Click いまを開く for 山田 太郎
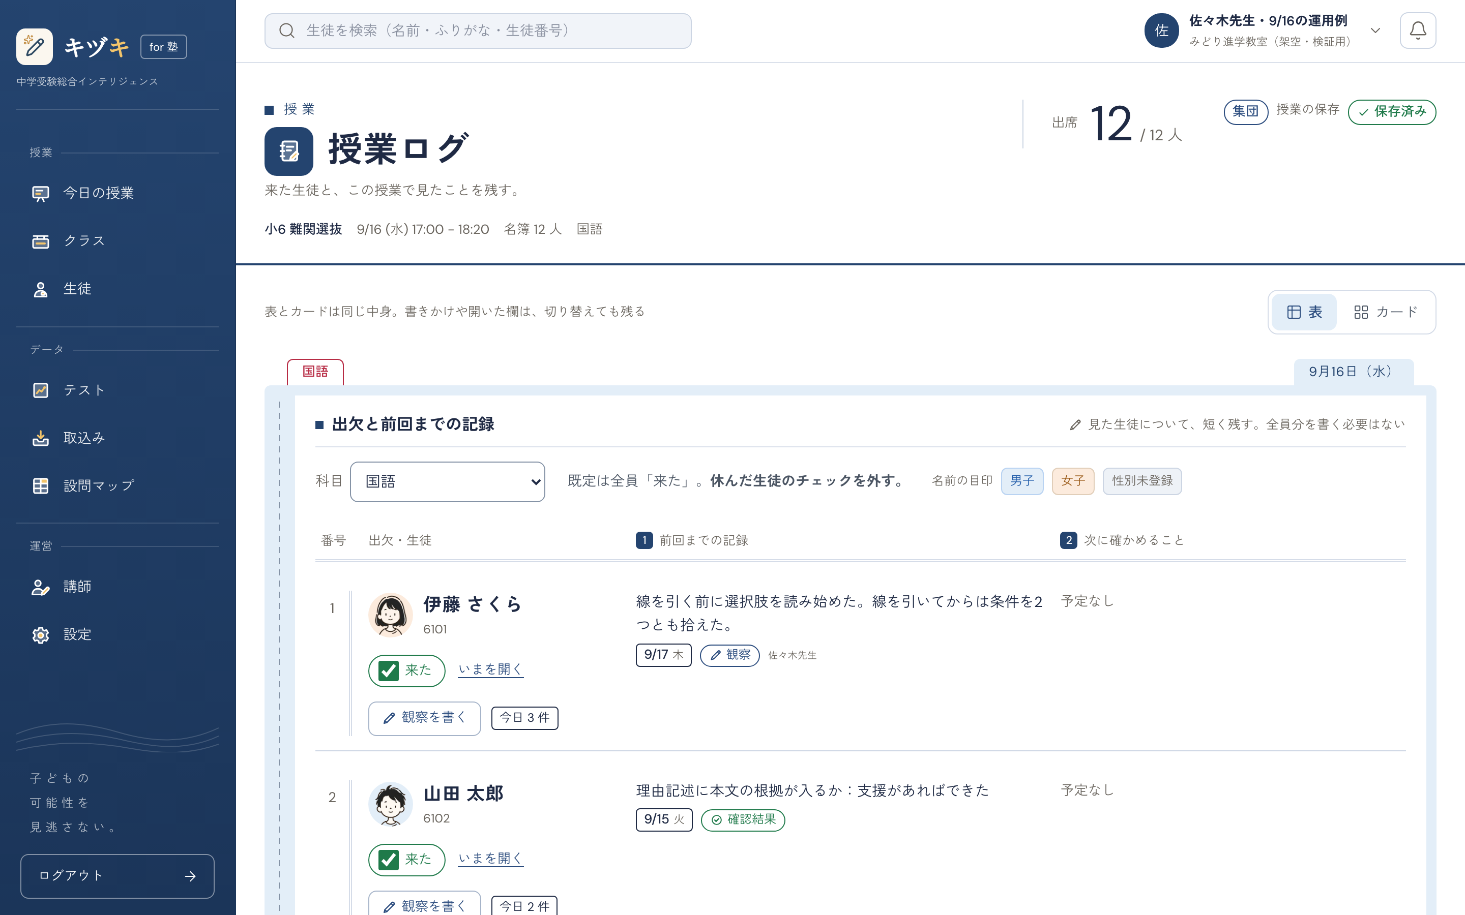Image resolution: width=1465 pixels, height=915 pixels. click(x=490, y=858)
